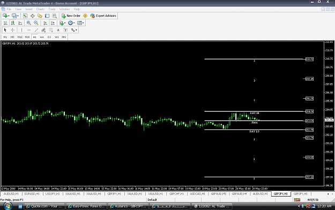The image size is (335, 210).
Task: Select the Fibonacci Retracement tool
Action: 51,30
